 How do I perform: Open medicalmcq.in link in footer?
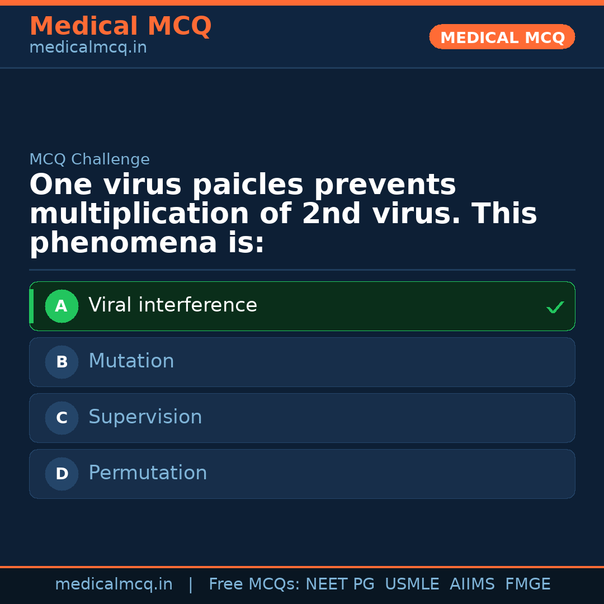pos(114,584)
